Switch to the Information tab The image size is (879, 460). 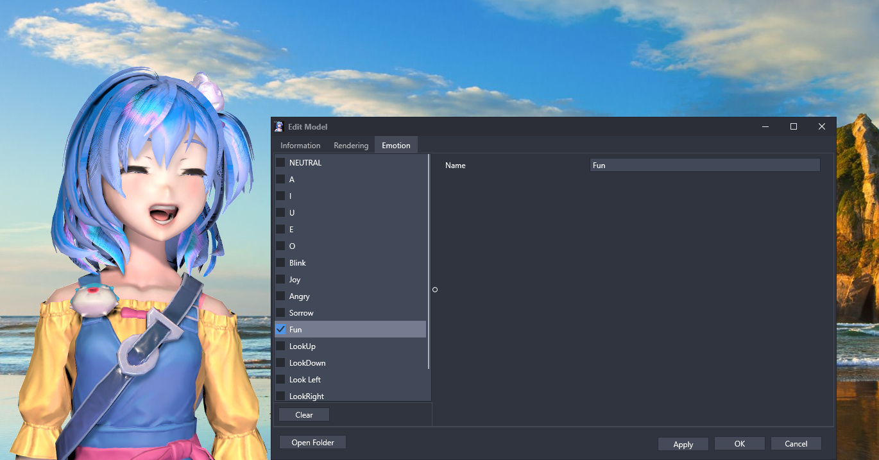pos(300,146)
